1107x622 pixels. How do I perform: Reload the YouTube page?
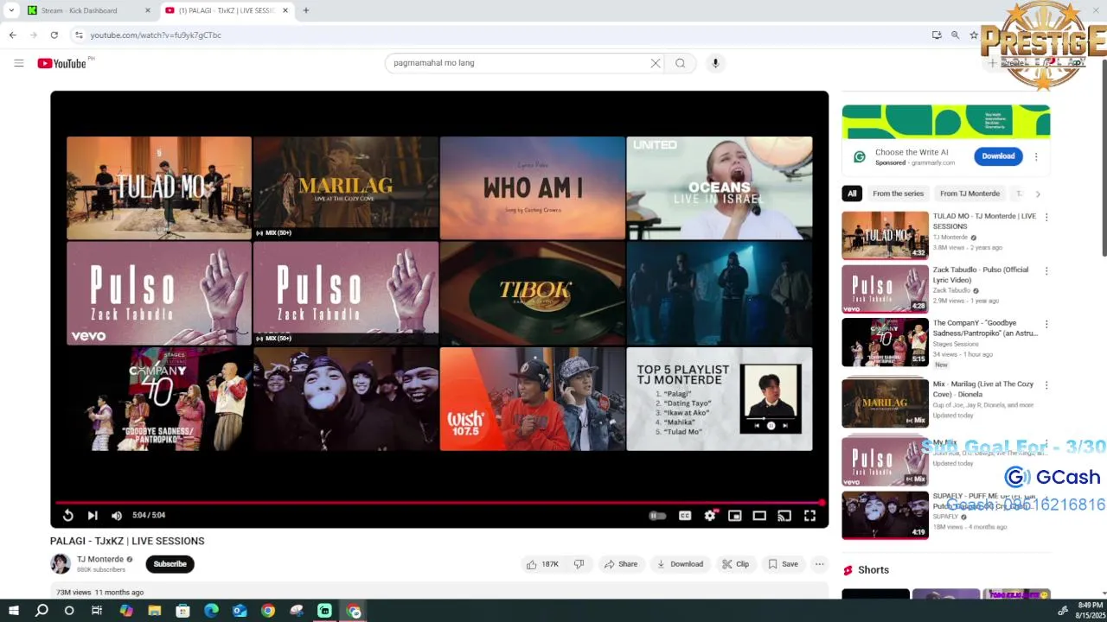[x=54, y=35]
